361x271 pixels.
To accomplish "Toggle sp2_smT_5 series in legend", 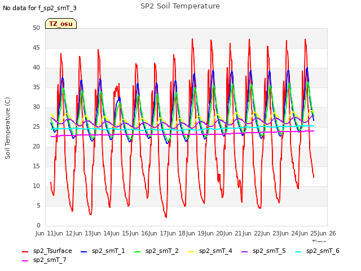I will [263, 251].
